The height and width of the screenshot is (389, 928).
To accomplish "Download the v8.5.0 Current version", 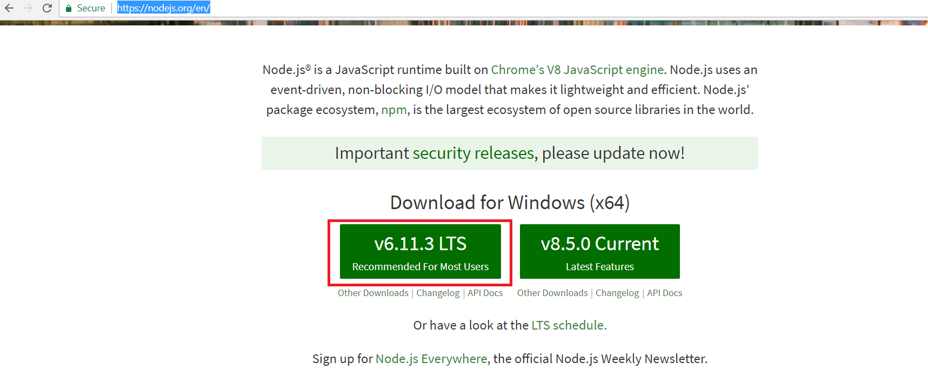I will 599,252.
